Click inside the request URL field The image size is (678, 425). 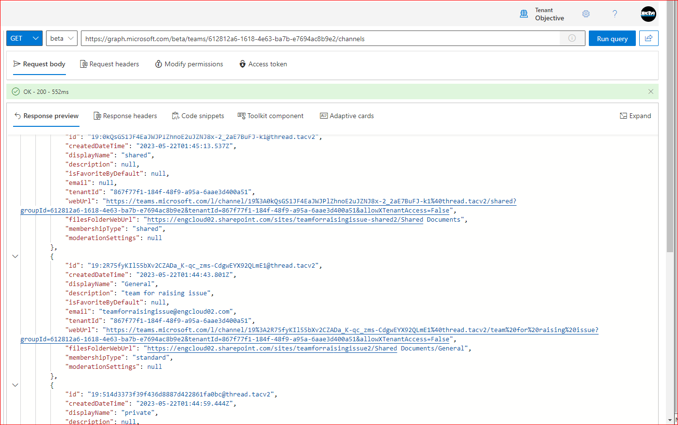(x=291, y=38)
